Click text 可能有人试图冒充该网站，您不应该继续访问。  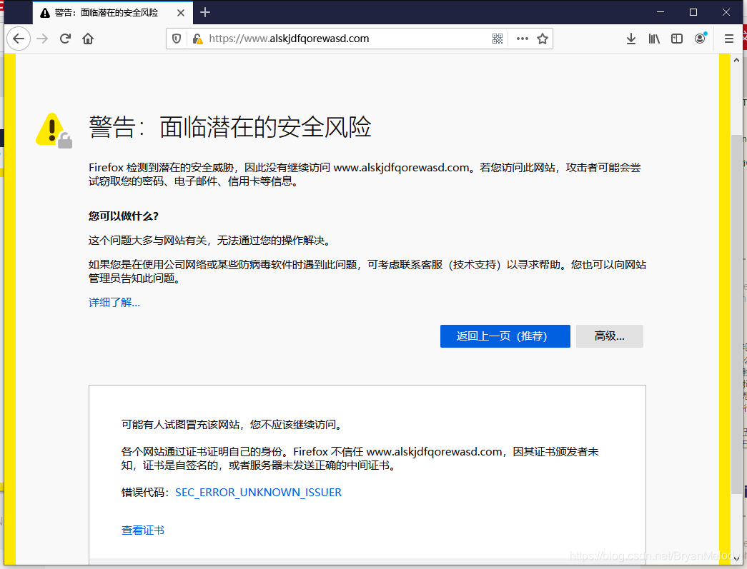pyautogui.click(x=233, y=424)
